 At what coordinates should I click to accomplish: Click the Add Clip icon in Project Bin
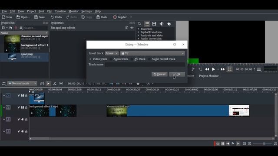(3, 28)
